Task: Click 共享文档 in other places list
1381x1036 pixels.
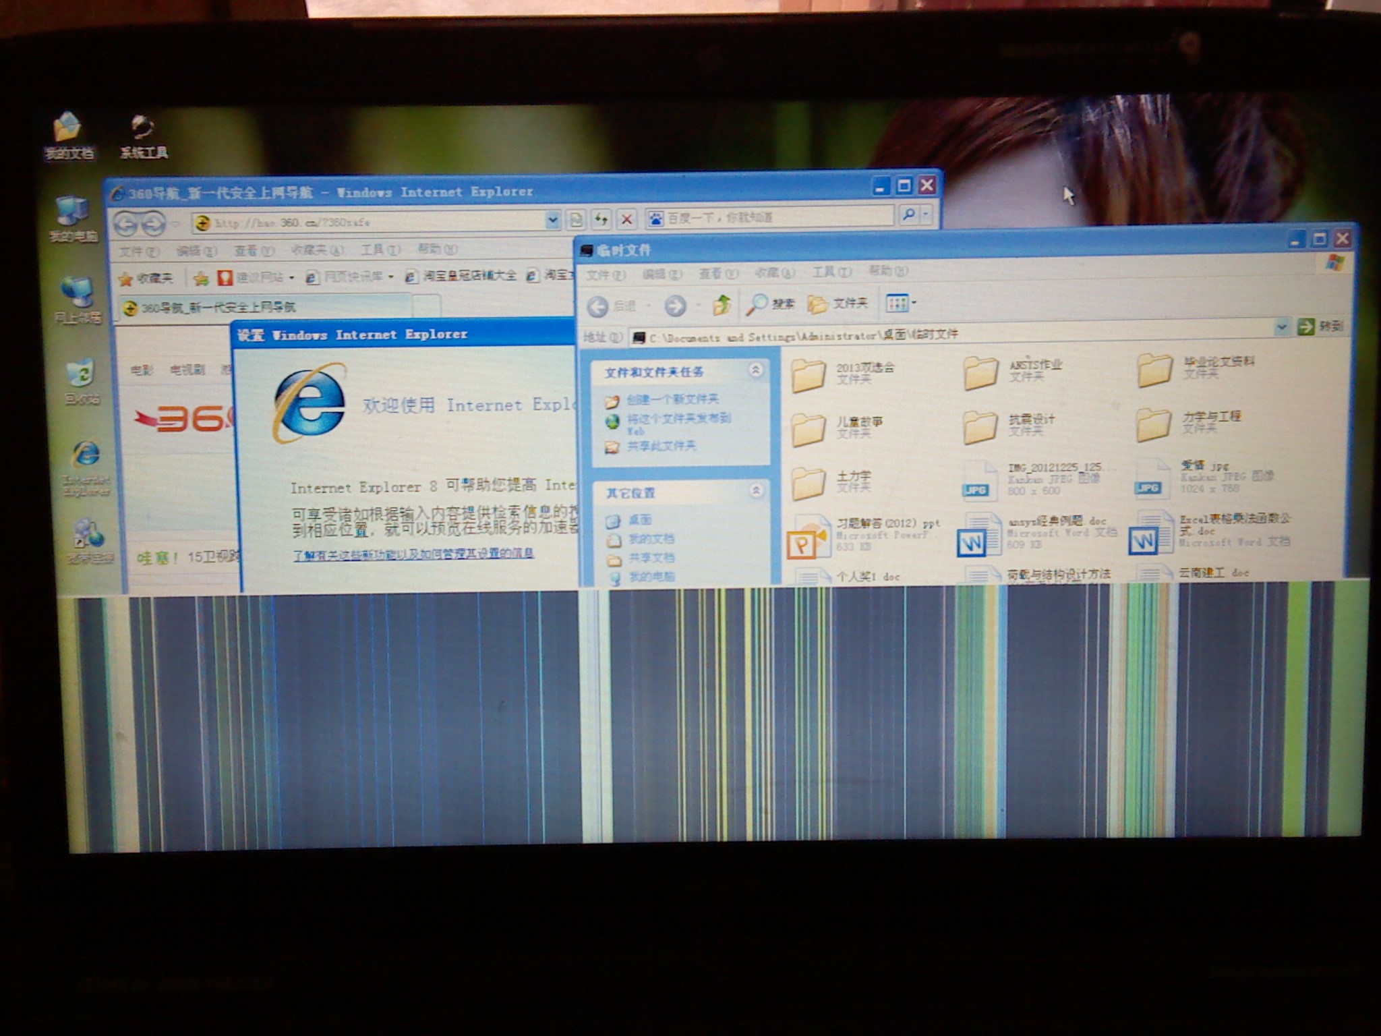Action: [641, 558]
